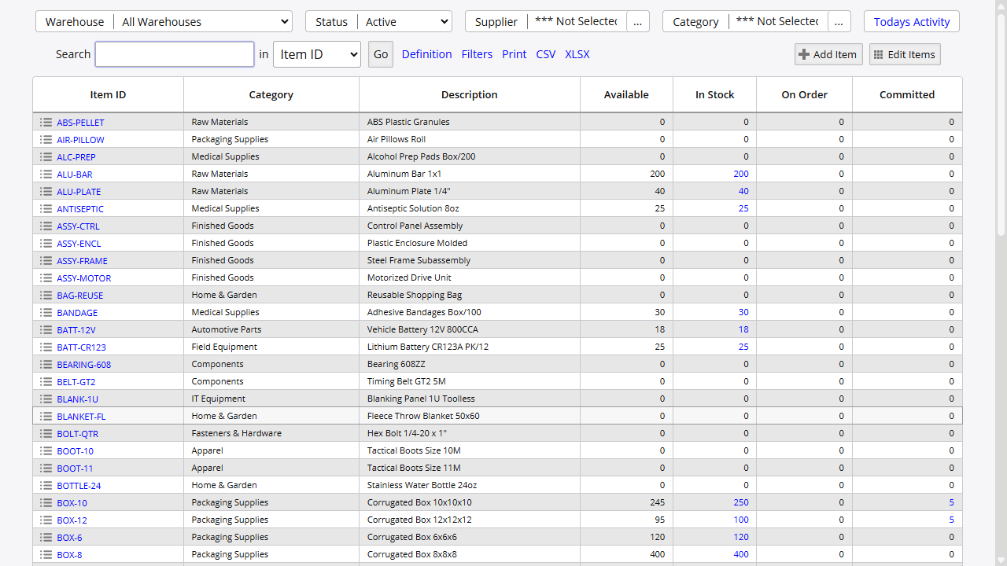
Task: Open the Filters link
Action: point(477,55)
